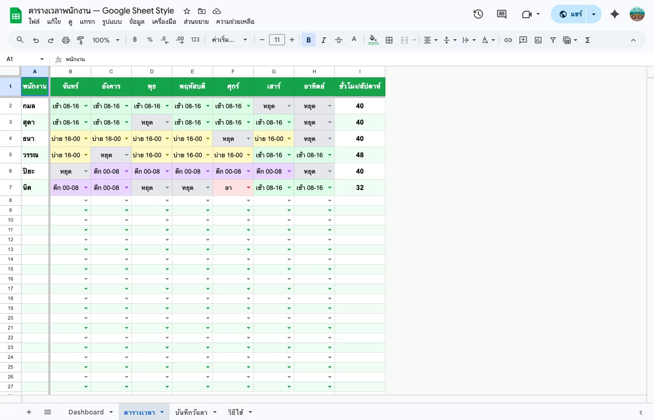
Task: Insert a link using the link icon
Action: tap(508, 40)
